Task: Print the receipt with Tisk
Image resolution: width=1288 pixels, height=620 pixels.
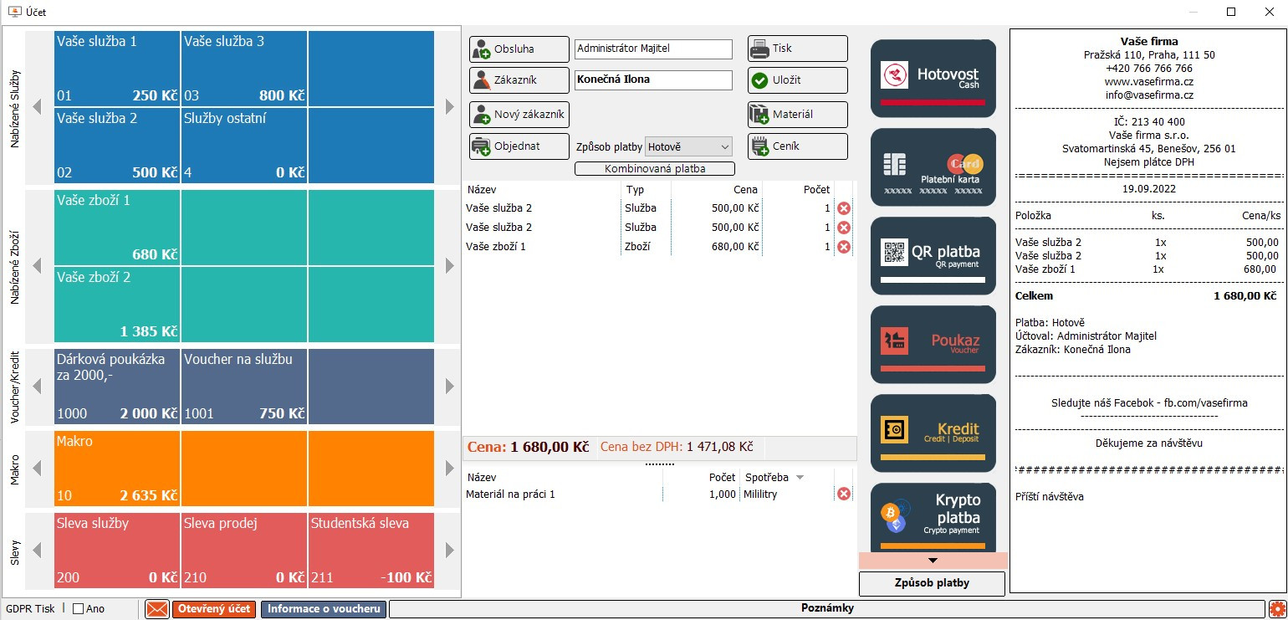Action: 797,49
